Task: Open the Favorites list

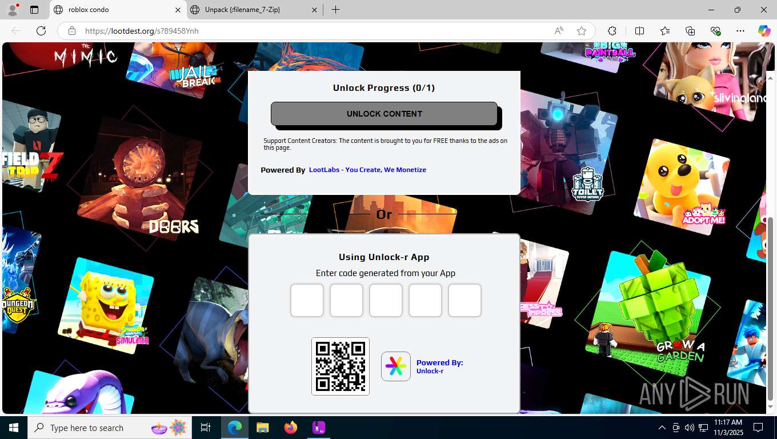Action: coord(665,31)
